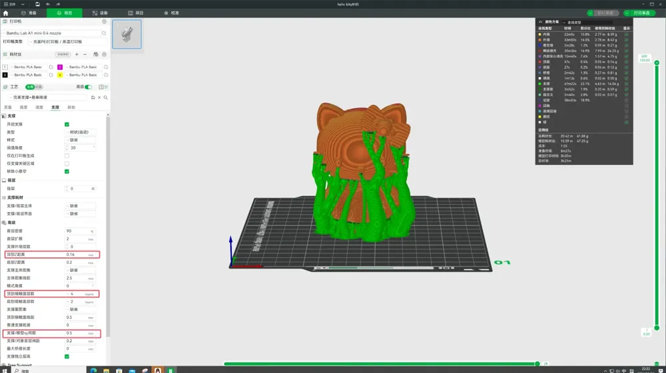This screenshot has width=666, height=373.
Task: Switch to the Device tab
Action: tap(101, 13)
